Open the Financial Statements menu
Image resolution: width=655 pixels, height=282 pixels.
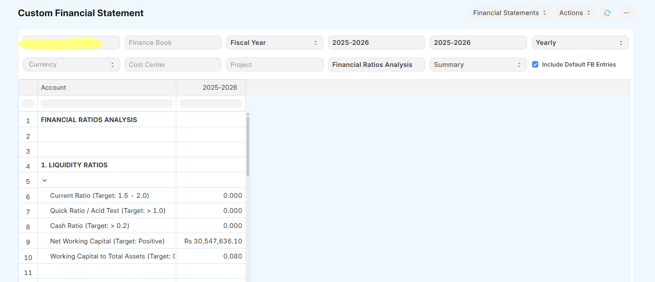click(510, 13)
